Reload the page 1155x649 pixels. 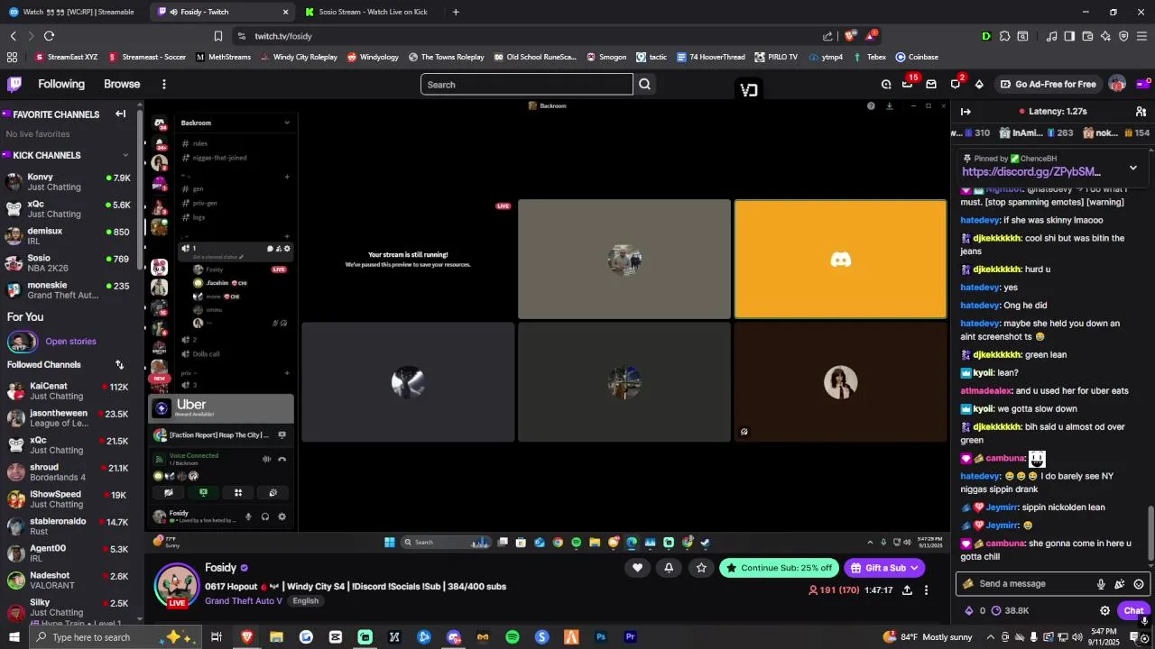click(x=49, y=36)
